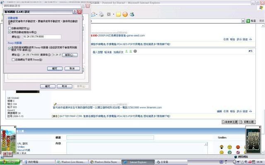Viewport: 265px width, 165px height.
Task: Click the Mail icon in IE toolbar
Action: click(94, 14)
